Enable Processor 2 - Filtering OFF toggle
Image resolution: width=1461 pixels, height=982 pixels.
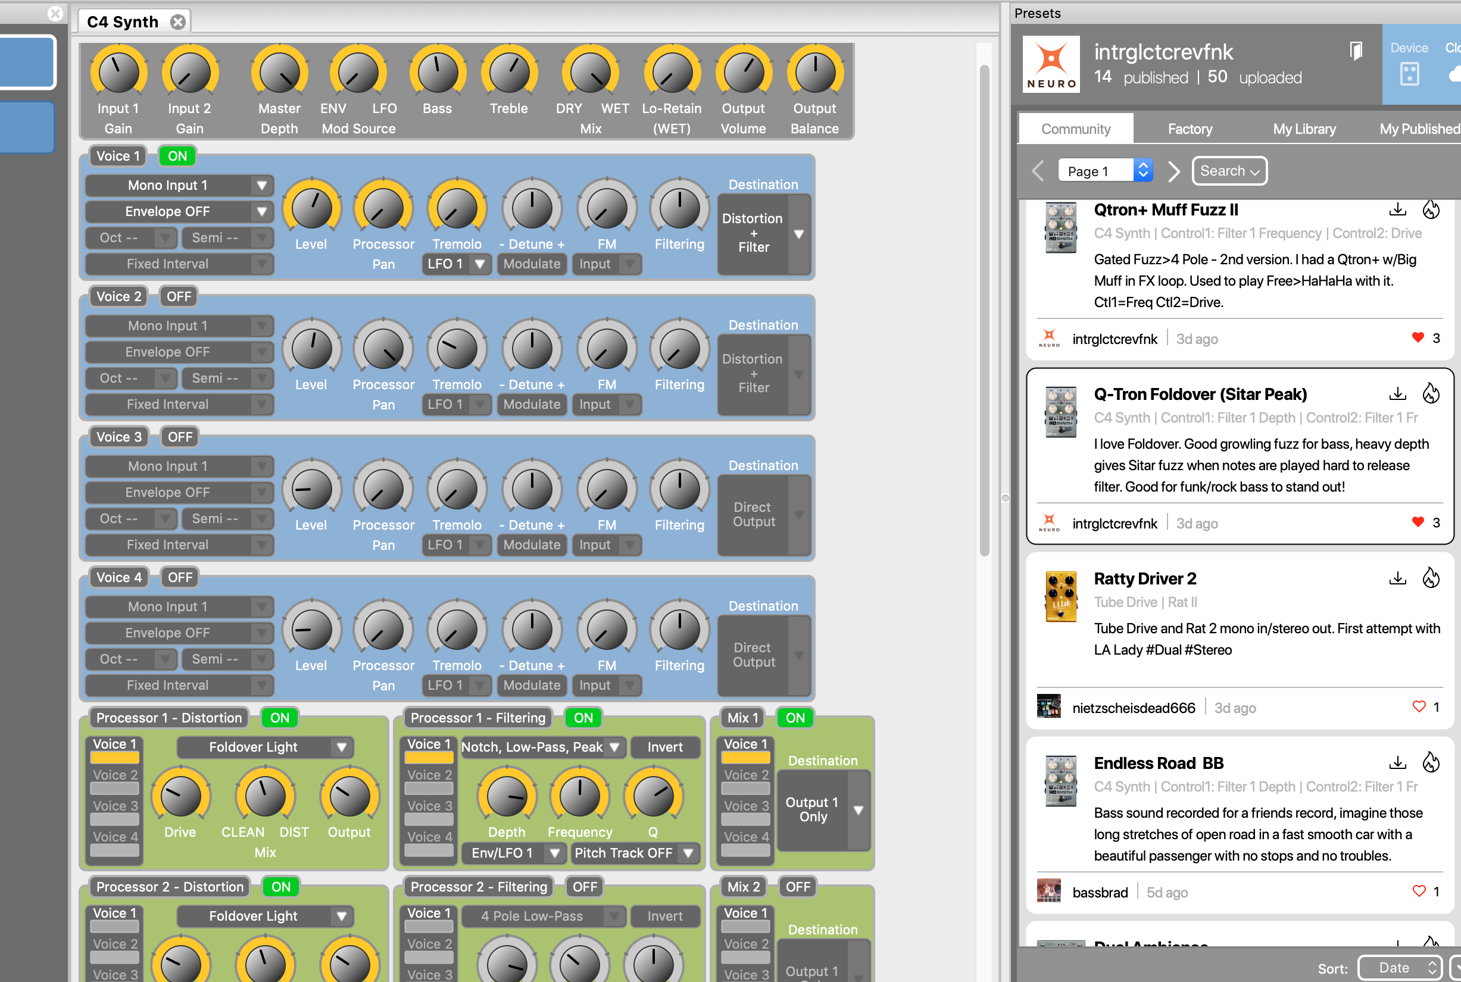click(x=585, y=887)
